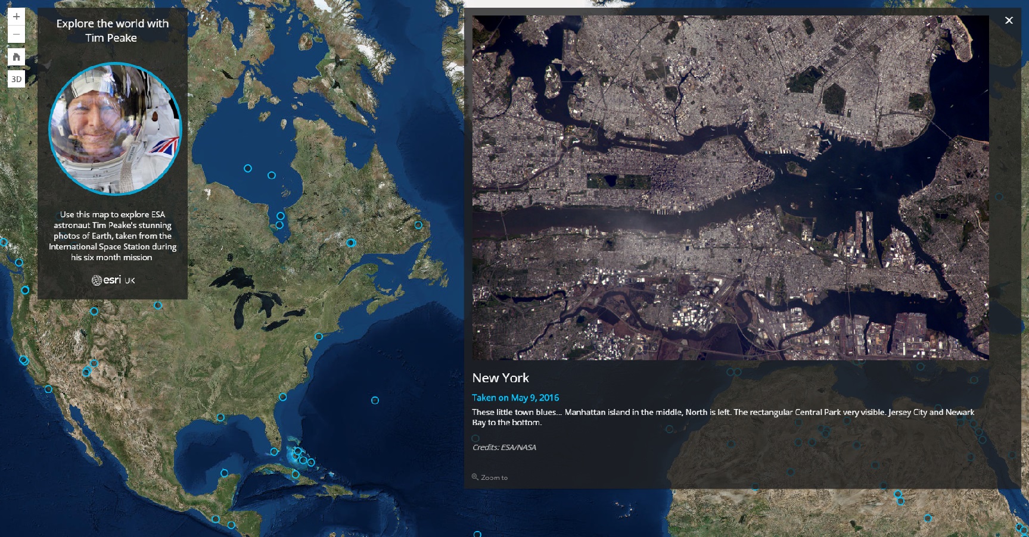The image size is (1029, 537).
Task: Open the esri UK logo link
Action: tap(113, 280)
